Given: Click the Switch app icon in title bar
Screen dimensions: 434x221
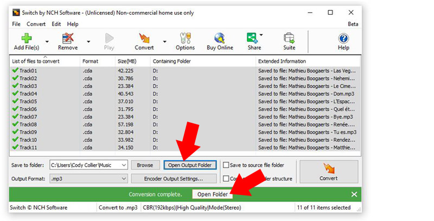Looking at the screenshot, I should (16, 12).
